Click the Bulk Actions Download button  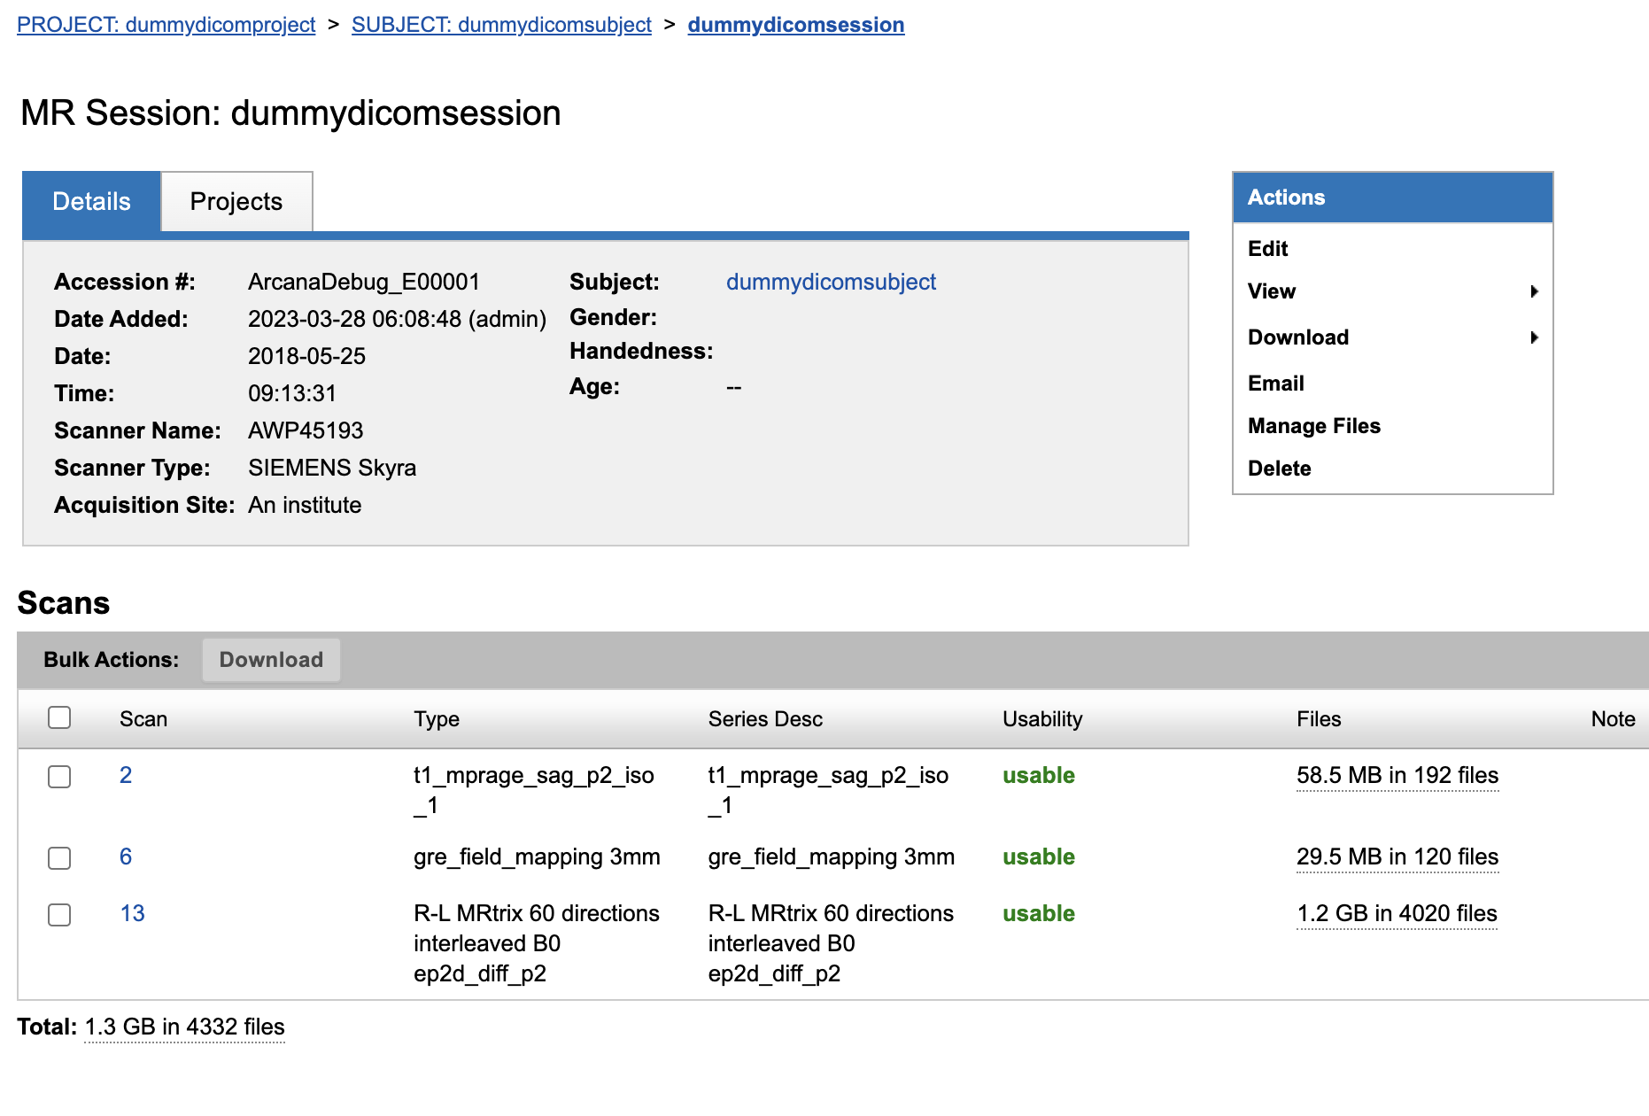[271, 660]
